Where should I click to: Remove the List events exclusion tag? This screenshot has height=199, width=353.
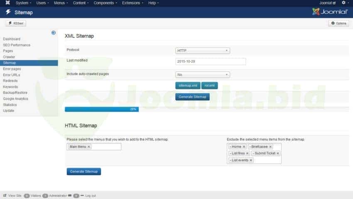tap(251, 160)
